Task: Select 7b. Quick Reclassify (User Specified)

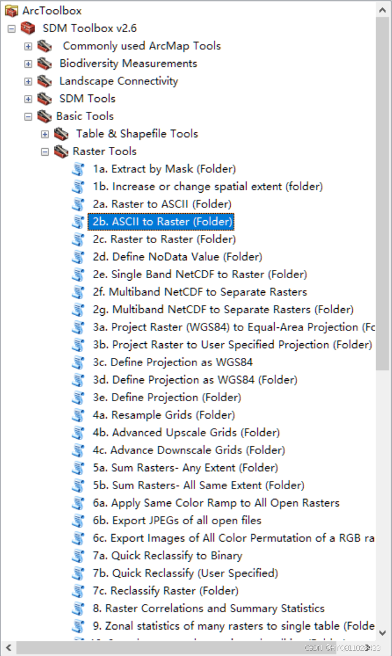Action: click(x=185, y=573)
